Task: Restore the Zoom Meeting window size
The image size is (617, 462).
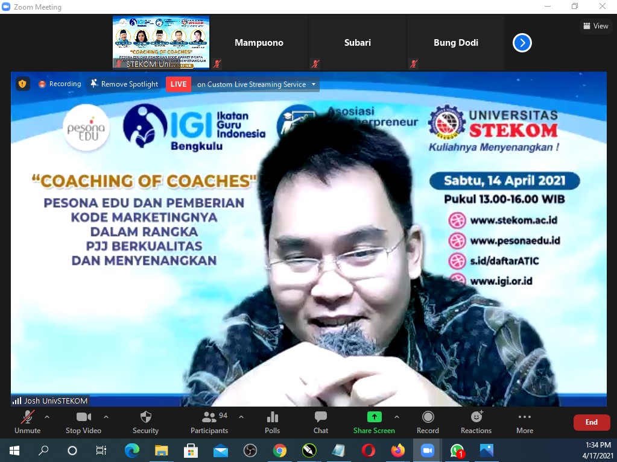Action: pos(575,6)
